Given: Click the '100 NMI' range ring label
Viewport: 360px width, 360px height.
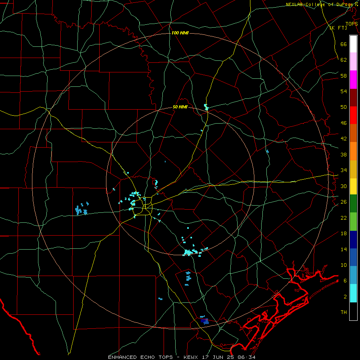Looking at the screenshot, I should [180, 33].
